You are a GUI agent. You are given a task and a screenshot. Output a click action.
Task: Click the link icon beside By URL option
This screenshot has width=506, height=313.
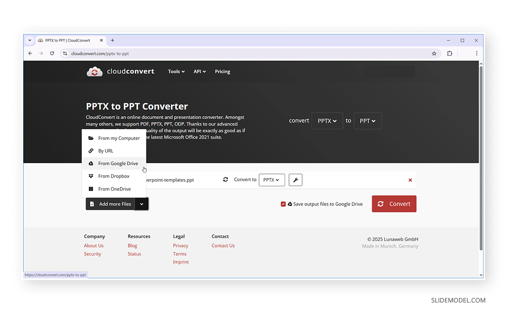point(91,150)
